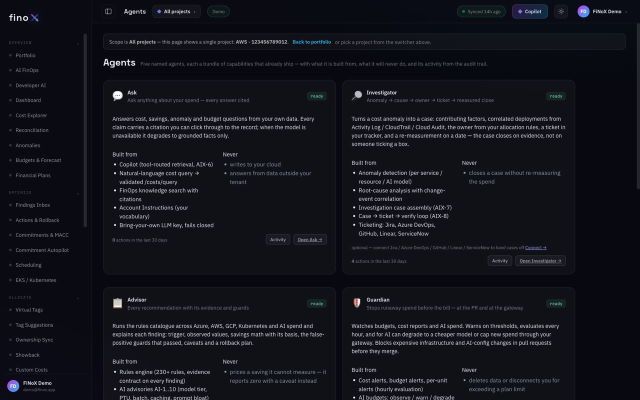Click the Investigator magnifying glass icon
The image size is (640, 400).
coord(356,96)
